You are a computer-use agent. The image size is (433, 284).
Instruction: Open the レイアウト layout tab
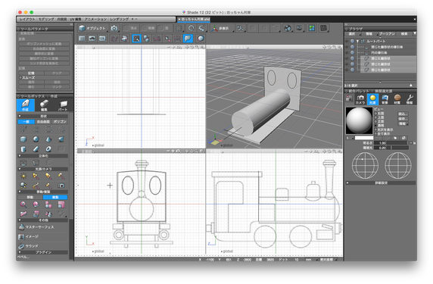27,20
